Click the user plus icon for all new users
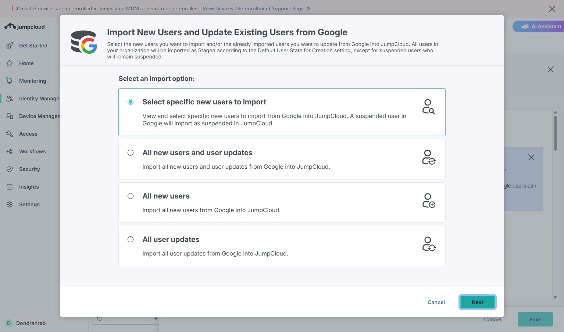The image size is (564, 332). 429,201
